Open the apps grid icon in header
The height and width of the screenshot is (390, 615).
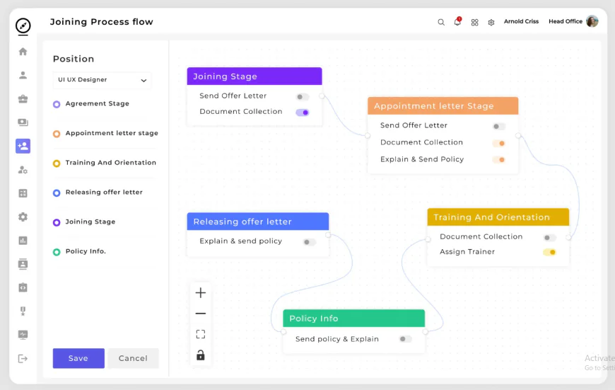(x=474, y=22)
